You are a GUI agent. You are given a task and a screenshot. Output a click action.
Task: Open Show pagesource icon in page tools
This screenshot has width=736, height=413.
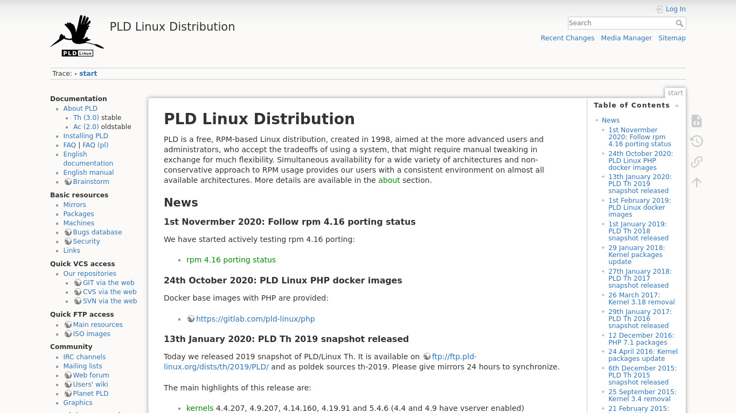(697, 121)
